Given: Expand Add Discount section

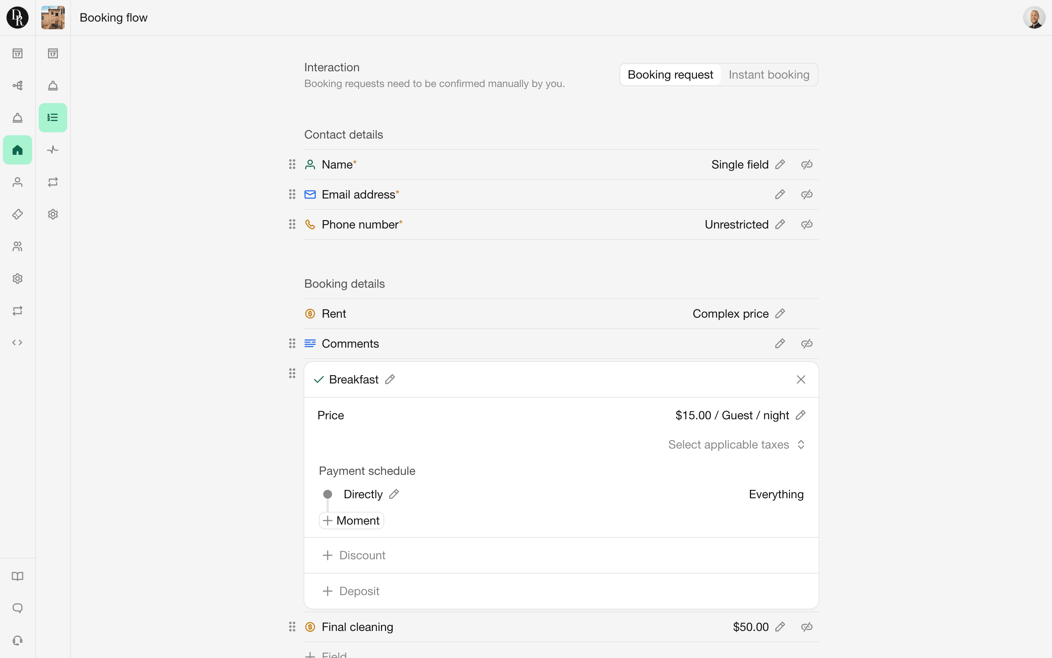Looking at the screenshot, I should click(x=354, y=555).
